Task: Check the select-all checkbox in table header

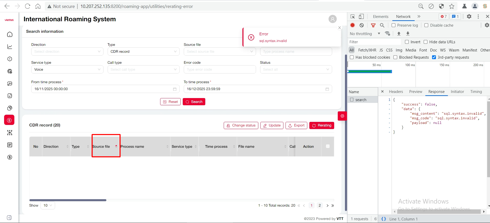Action: 328,146
